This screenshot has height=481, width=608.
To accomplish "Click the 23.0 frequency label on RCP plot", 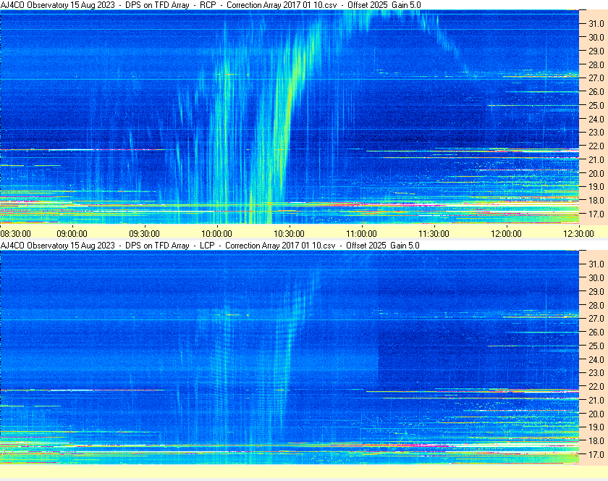I will click(x=596, y=133).
